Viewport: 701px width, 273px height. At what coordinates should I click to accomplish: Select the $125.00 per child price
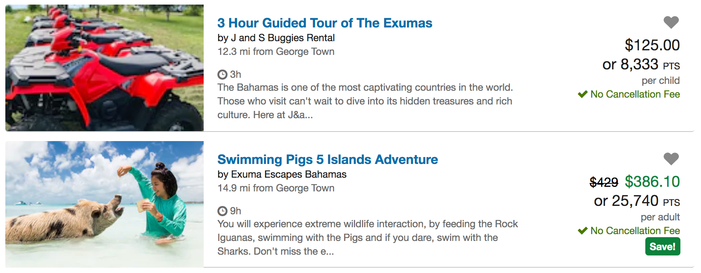652,45
